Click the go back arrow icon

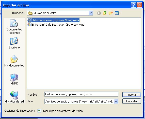(x=99, y=13)
